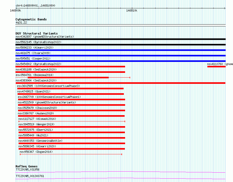Click the blue bar for nsv5896233
This screenshot has width=233, height=182.
pos(120,50)
